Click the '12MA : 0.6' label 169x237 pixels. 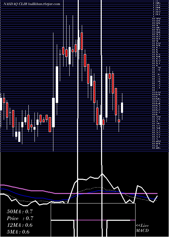20,225
